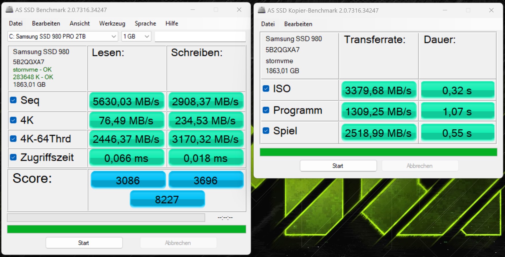The image size is (505, 257).
Task: Uncheck the Seq test checkbox
Action: click(x=13, y=100)
